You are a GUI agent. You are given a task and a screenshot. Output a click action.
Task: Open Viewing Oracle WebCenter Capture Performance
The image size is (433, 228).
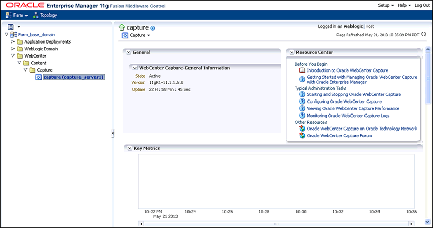click(x=353, y=109)
